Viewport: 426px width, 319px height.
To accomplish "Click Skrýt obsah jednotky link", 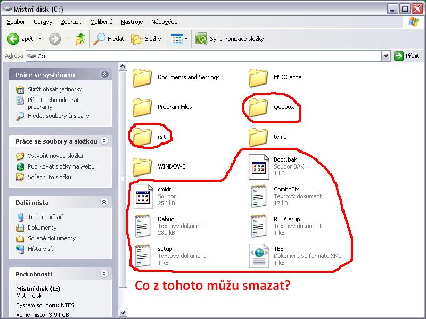I will 55,89.
